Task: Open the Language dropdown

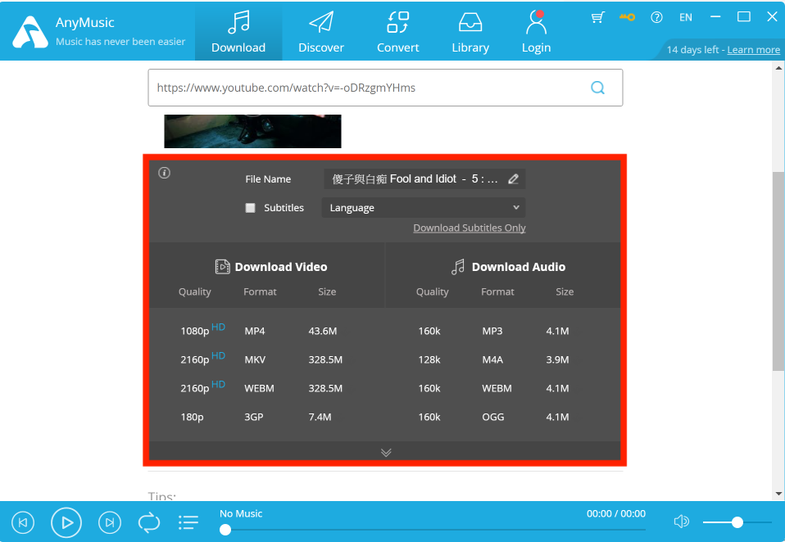Action: [x=424, y=207]
